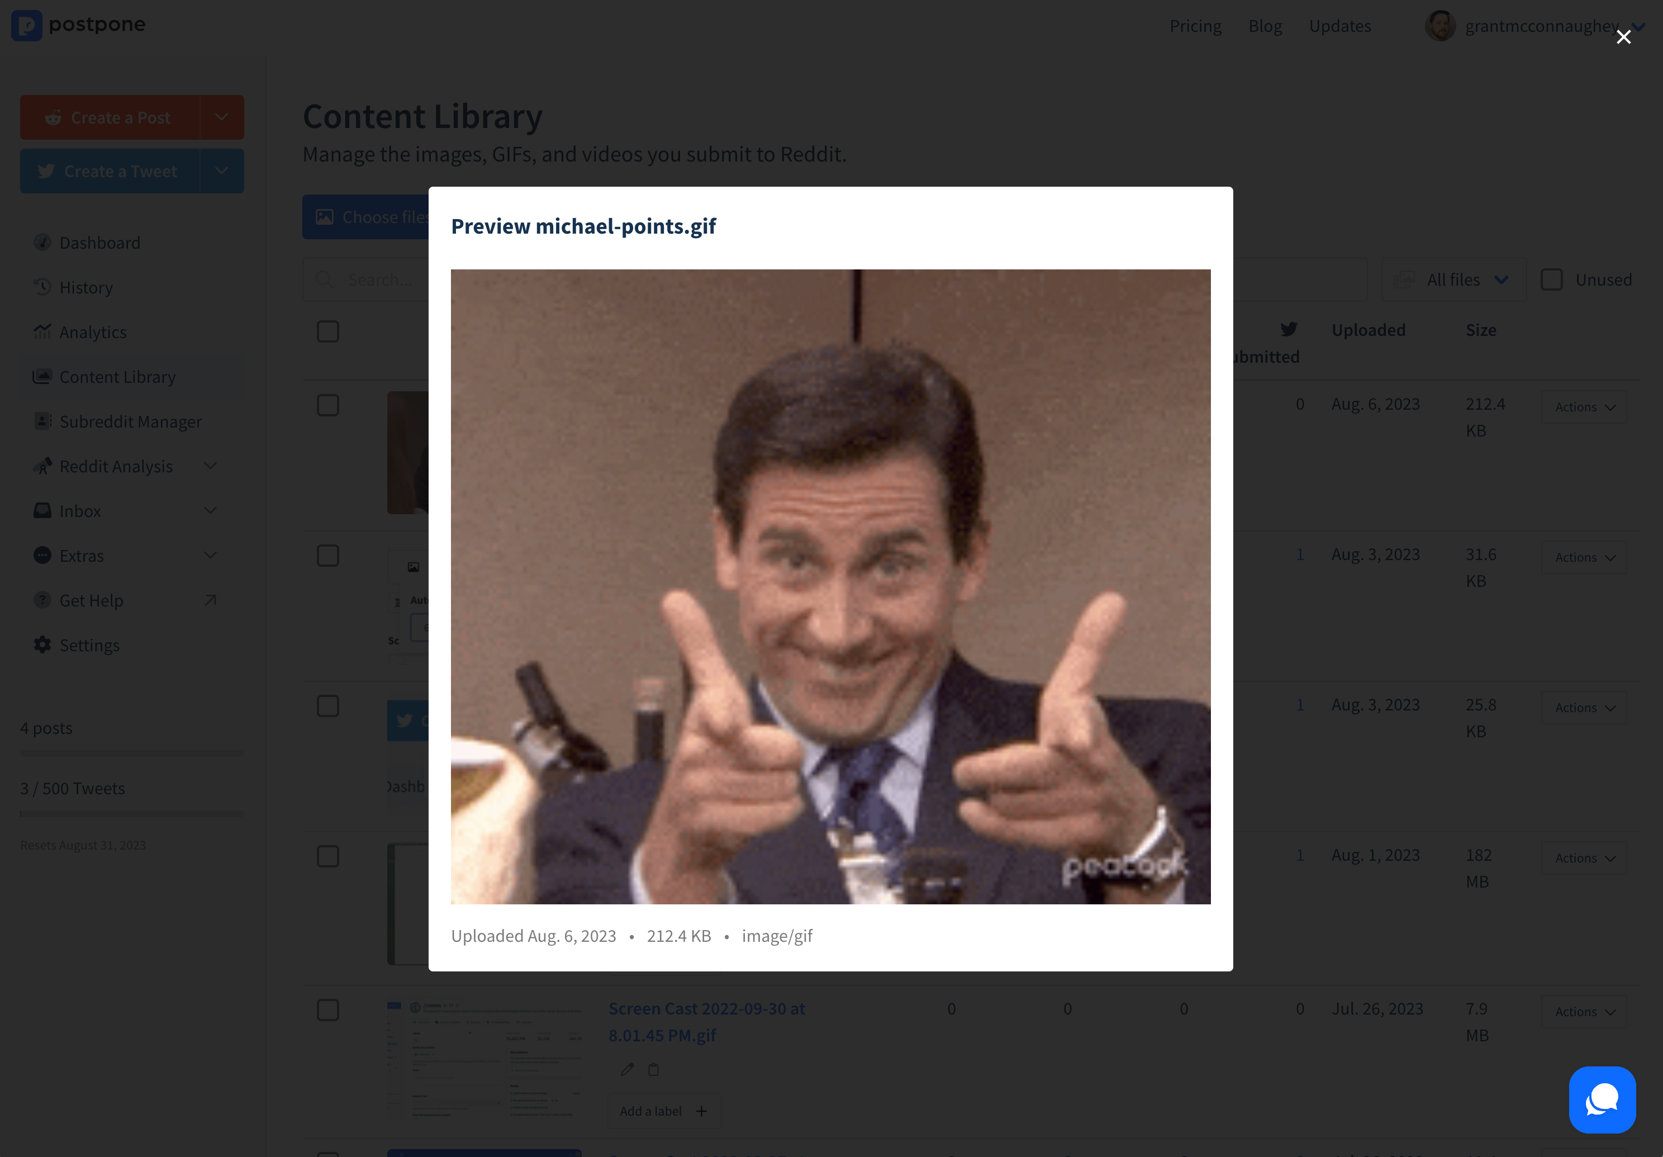Open the Updates page
Viewport: 1663px width, 1157px height.
1340,26
